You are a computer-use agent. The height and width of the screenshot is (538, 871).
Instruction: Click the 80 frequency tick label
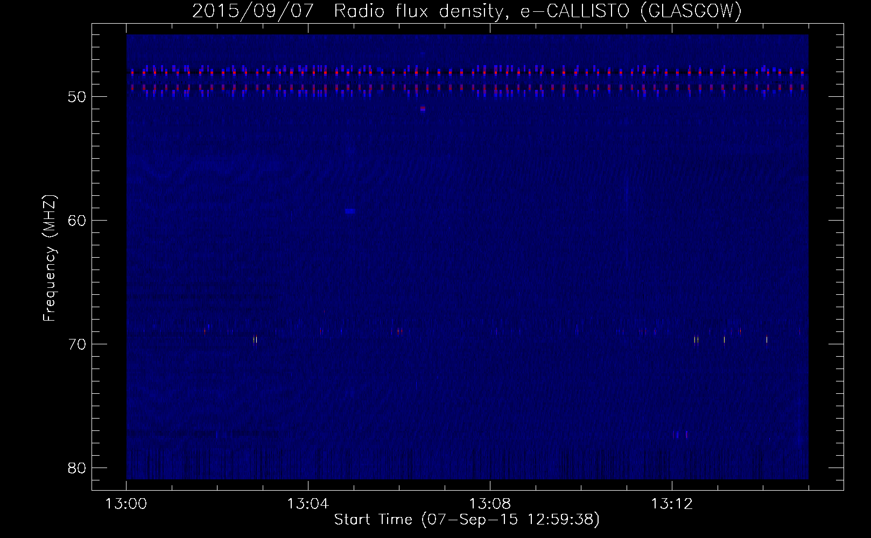pyautogui.click(x=78, y=468)
